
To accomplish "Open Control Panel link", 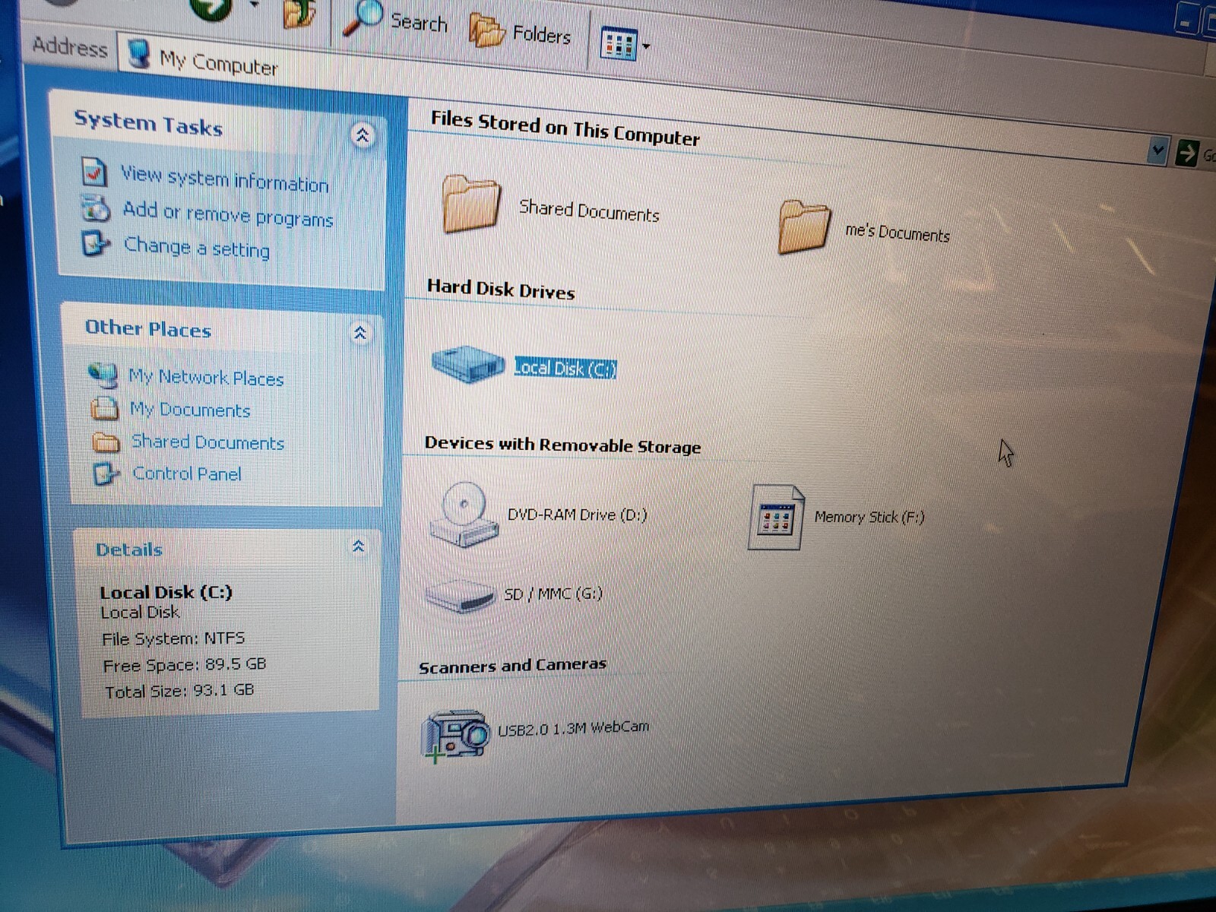I will click(187, 473).
